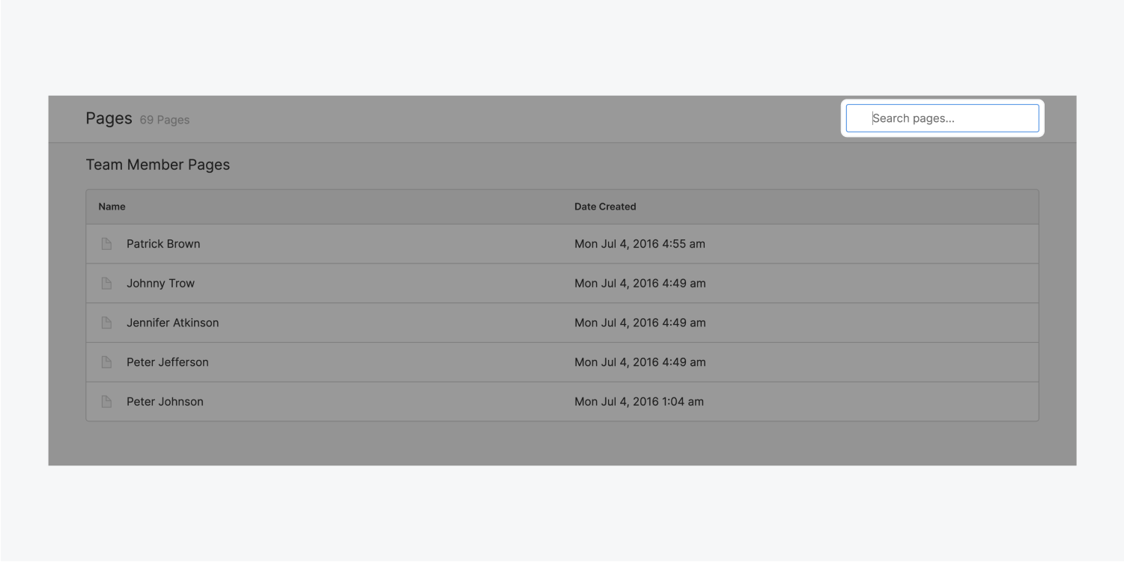Viewport: 1124px width, 562px height.
Task: Select the Name column header
Action: coord(111,207)
